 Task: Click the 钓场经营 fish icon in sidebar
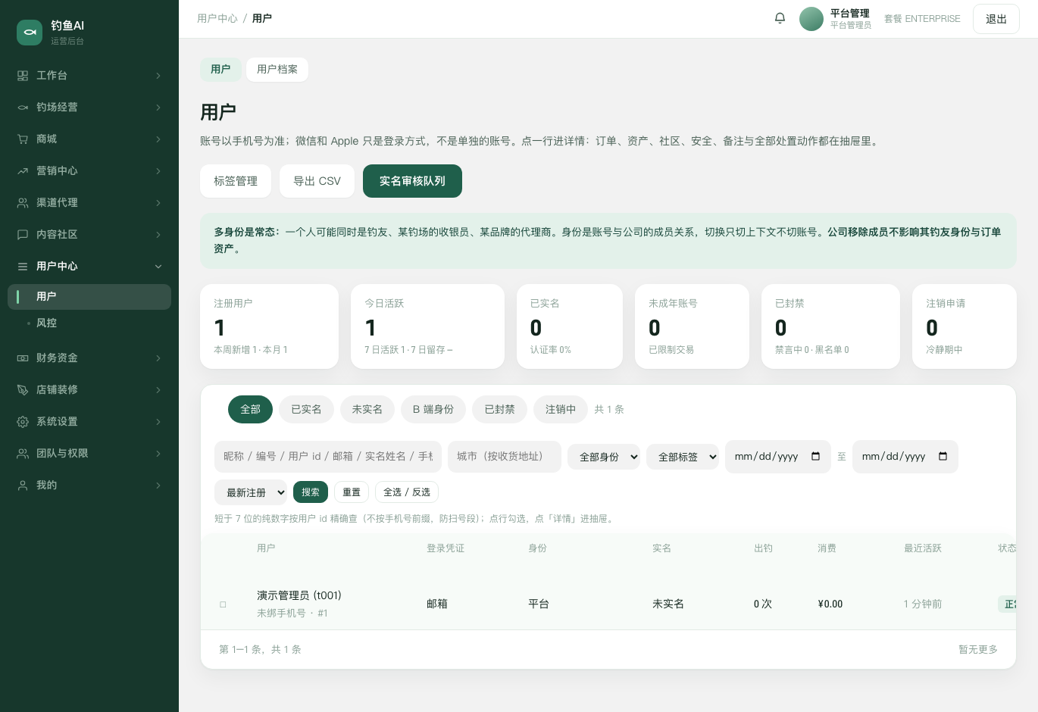23,108
